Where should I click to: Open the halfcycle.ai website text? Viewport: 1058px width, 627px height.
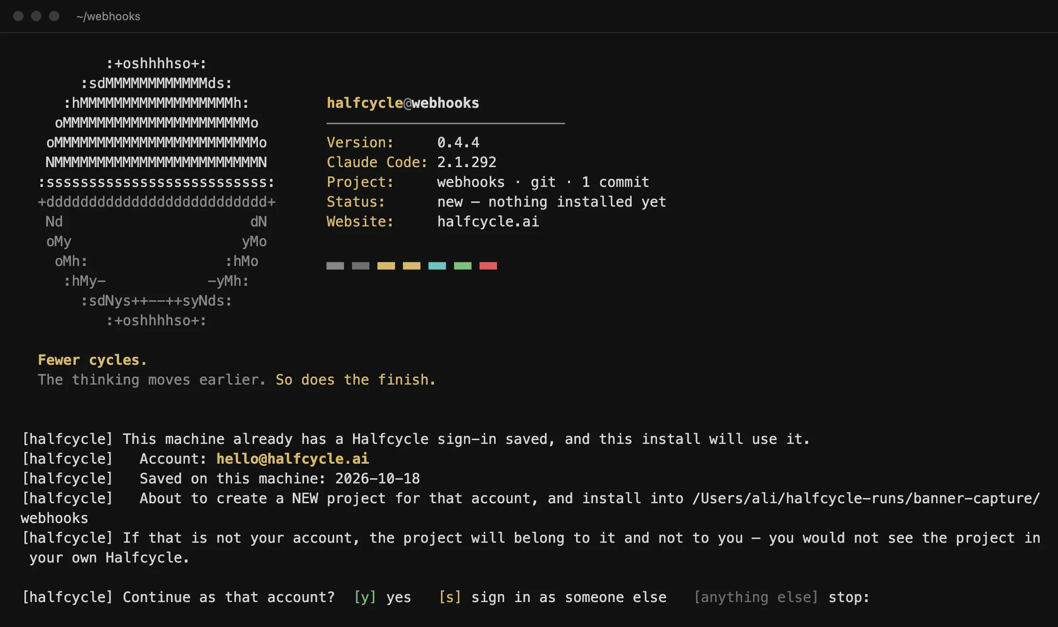(488, 222)
